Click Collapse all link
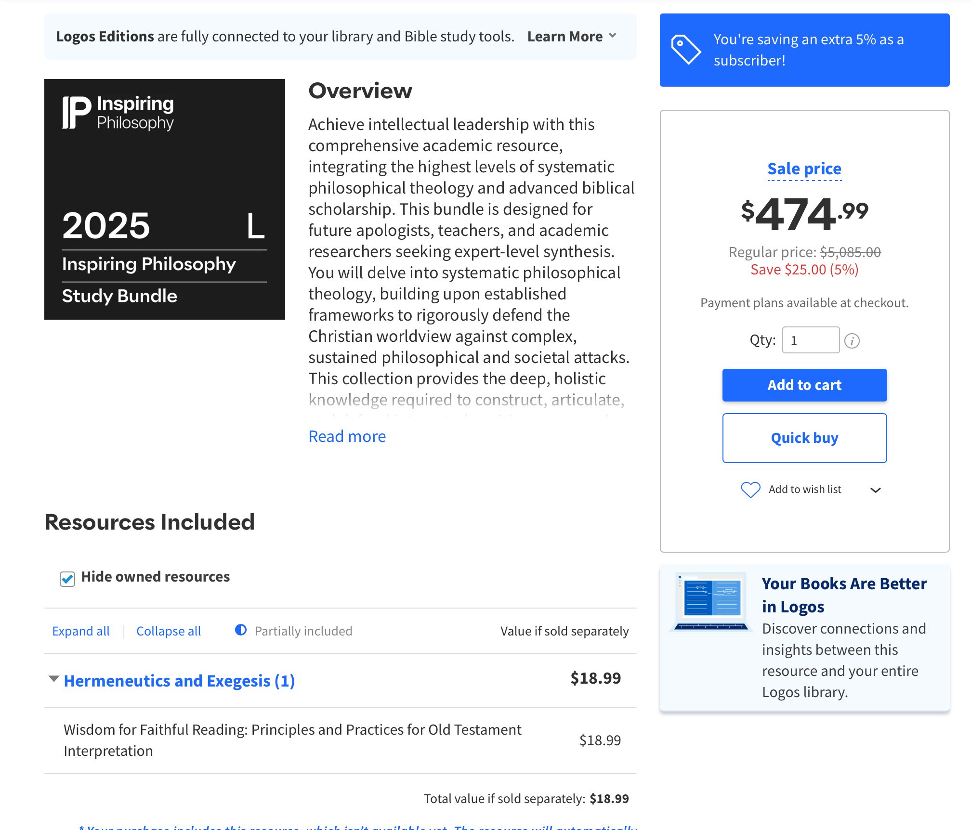Image resolution: width=971 pixels, height=830 pixels. [x=169, y=631]
